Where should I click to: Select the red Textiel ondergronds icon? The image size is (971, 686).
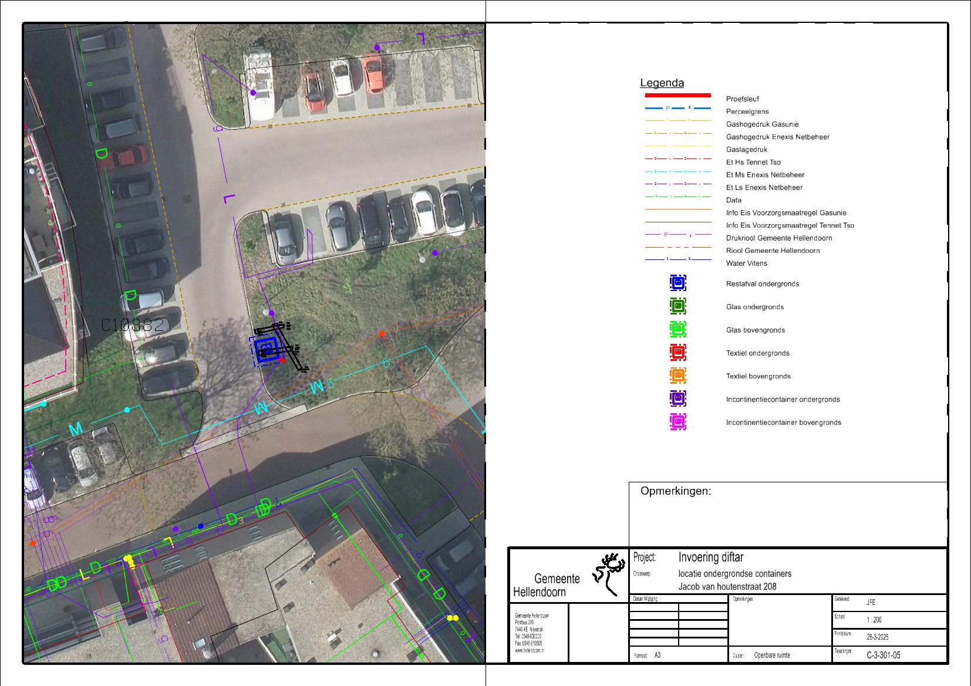tap(678, 353)
